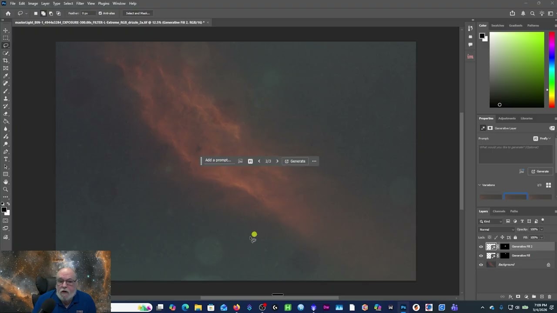Toggle layer filtering on/off switch

pyautogui.click(x=543, y=220)
